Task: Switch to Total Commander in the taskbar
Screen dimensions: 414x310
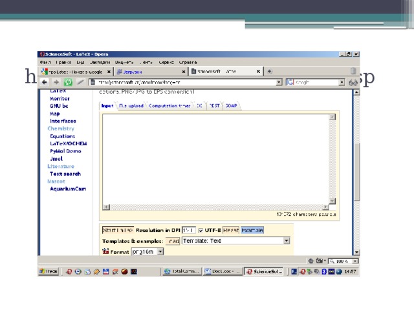Action: [182, 271]
